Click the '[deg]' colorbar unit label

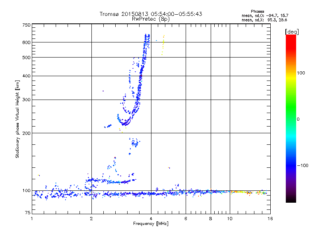tap(292, 32)
